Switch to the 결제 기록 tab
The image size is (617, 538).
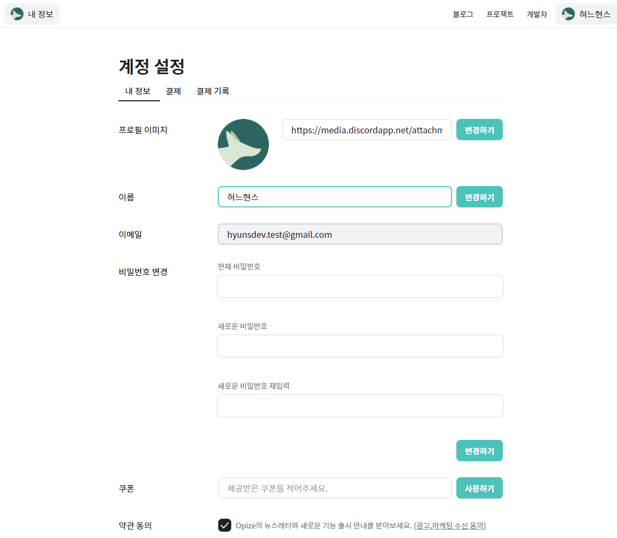point(213,91)
